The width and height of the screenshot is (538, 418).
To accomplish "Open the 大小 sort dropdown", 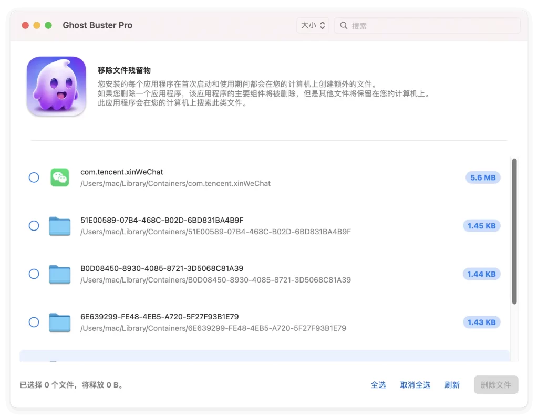I will pyautogui.click(x=313, y=25).
